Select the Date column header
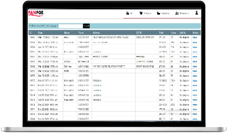Screen dimensions: 230x135 [40, 33]
